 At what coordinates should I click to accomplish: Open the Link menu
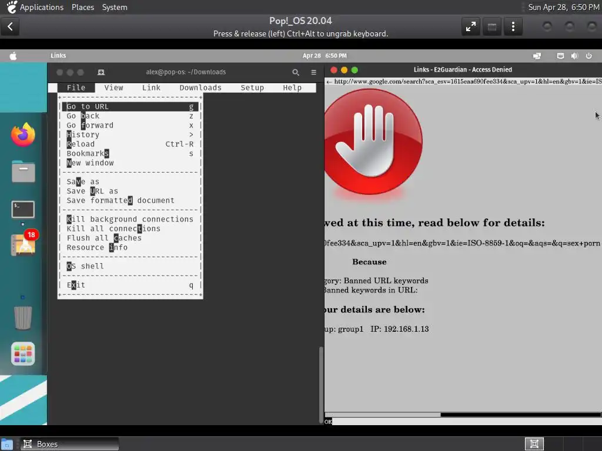pyautogui.click(x=151, y=88)
